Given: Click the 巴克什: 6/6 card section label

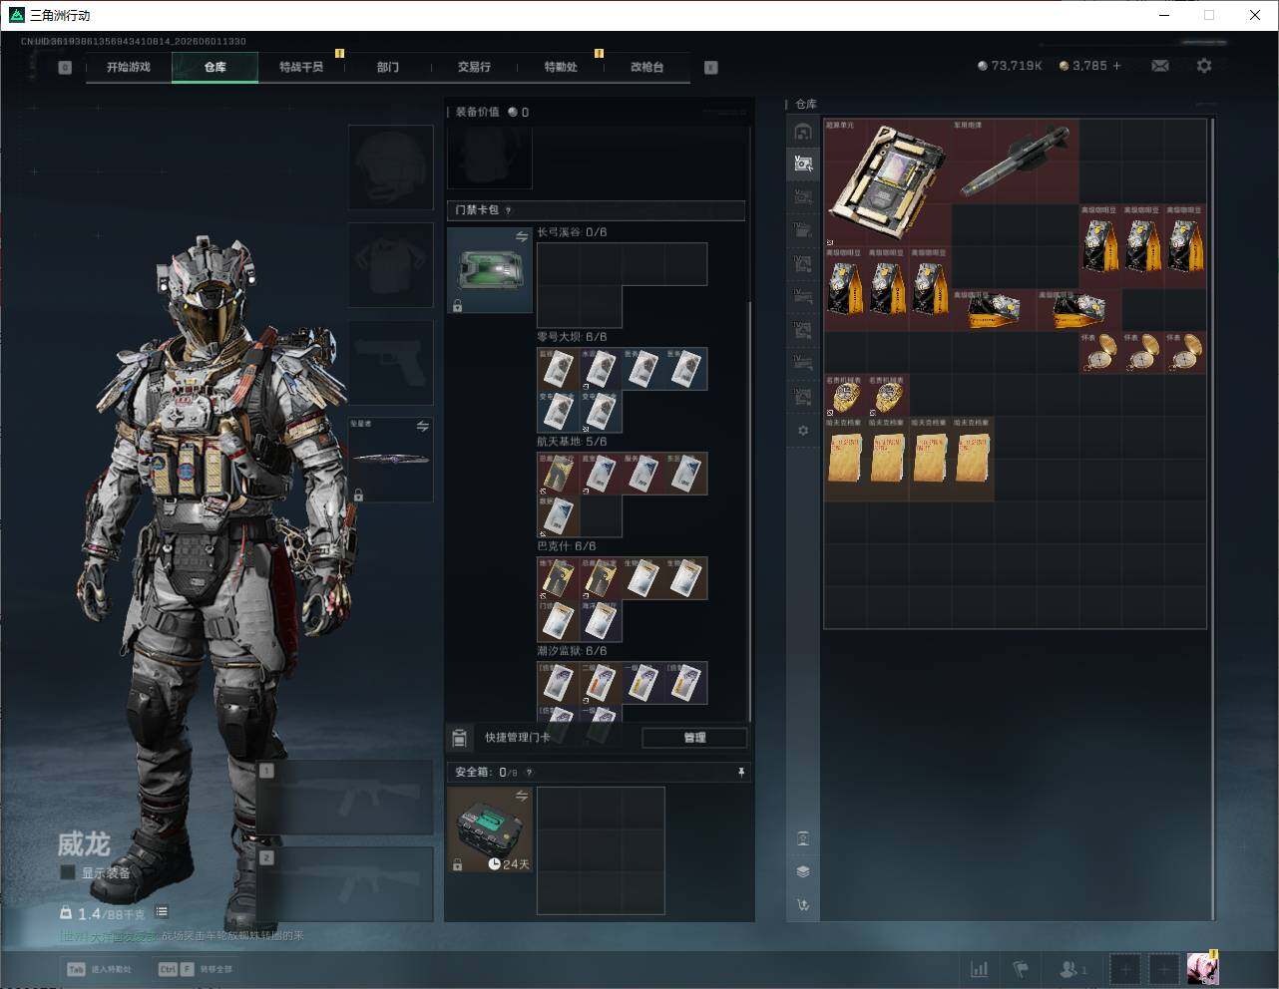Looking at the screenshot, I should tap(567, 546).
